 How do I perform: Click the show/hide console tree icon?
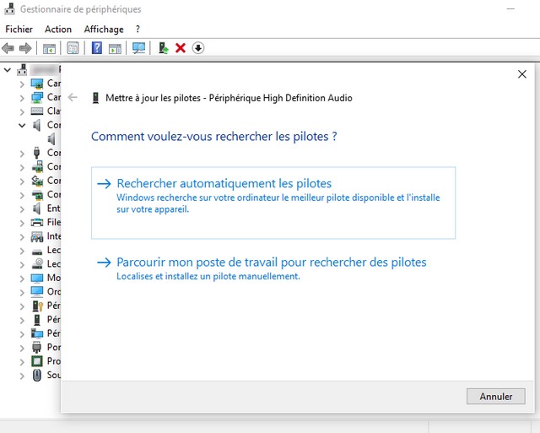[x=50, y=48]
